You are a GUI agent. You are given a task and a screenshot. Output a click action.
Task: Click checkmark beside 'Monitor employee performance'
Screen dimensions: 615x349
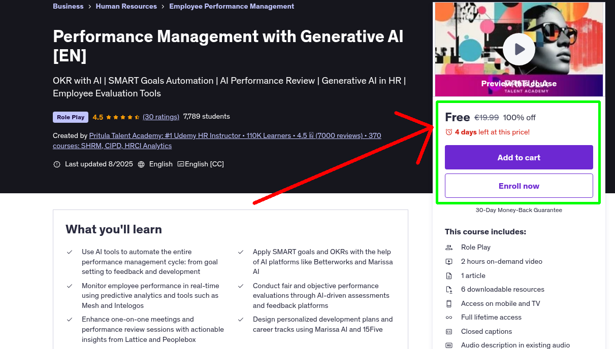pyautogui.click(x=70, y=286)
